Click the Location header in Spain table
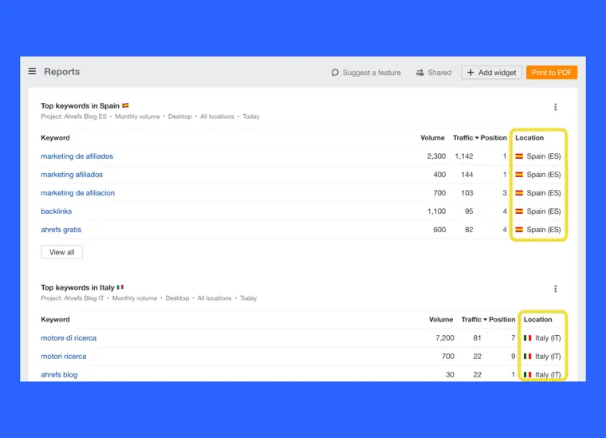The height and width of the screenshot is (438, 606). [529, 138]
